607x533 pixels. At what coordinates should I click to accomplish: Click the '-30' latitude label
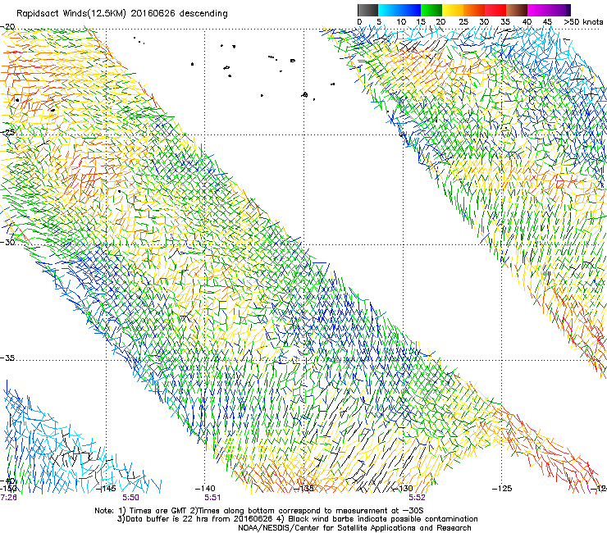click(x=7, y=242)
